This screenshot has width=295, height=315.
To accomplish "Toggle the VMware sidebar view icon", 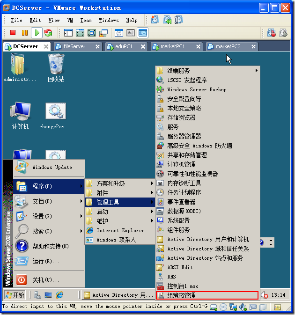I will click(68, 33).
